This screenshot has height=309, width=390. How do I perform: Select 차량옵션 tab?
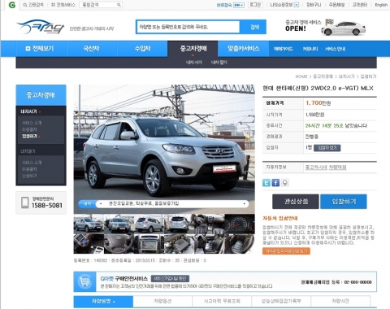point(162,301)
